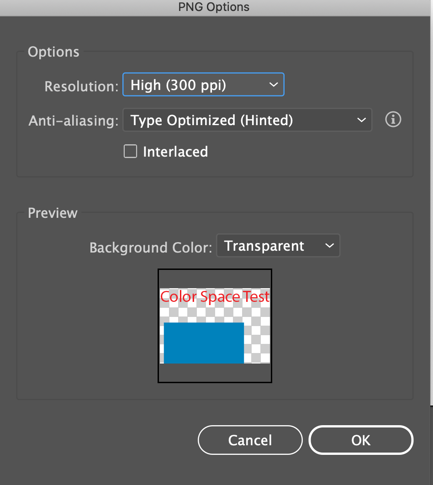Open the Background Color dropdown
Image resolution: width=433 pixels, height=485 pixels.
(x=278, y=245)
